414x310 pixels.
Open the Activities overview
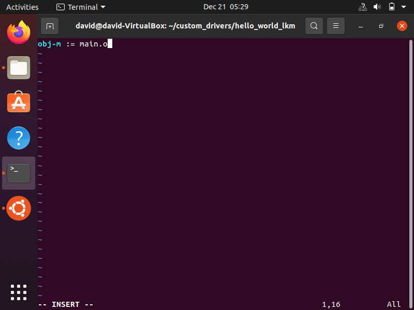click(22, 7)
